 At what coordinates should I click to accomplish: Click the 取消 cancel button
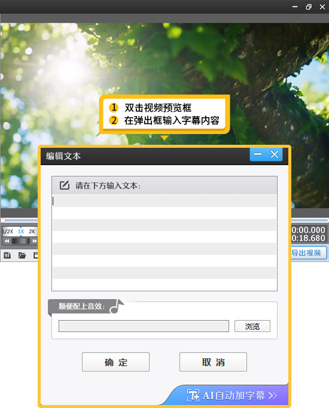tap(213, 362)
